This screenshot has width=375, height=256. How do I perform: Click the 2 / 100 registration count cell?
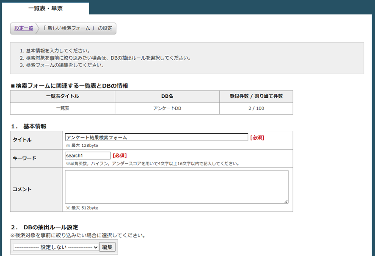coord(256,108)
